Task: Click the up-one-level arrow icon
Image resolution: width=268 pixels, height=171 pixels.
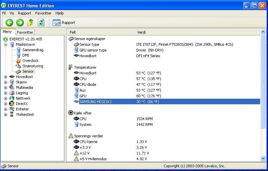Action: point(30,23)
